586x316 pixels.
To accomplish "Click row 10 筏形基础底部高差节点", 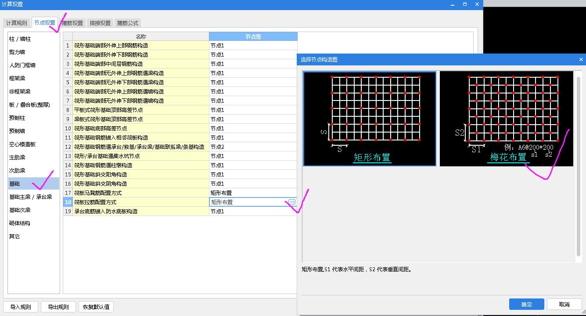I will [141, 129].
